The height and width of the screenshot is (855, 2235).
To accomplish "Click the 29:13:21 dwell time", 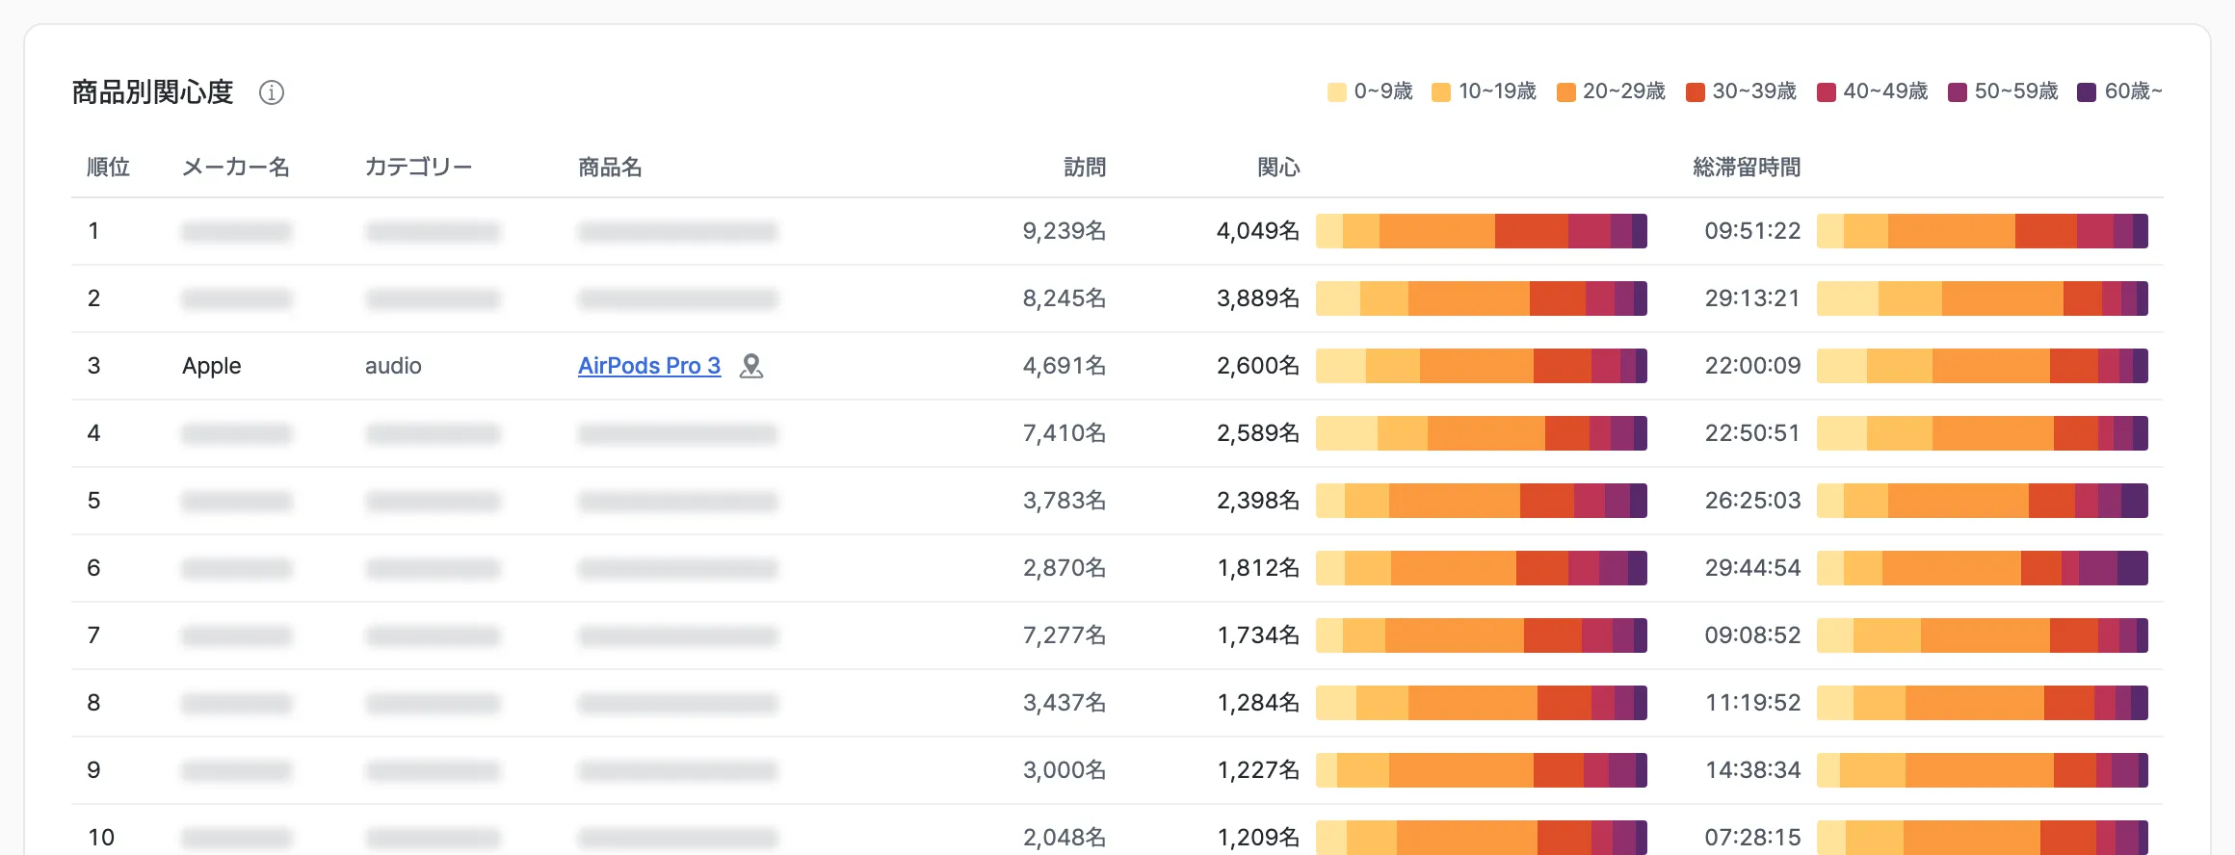I will [x=1753, y=298].
